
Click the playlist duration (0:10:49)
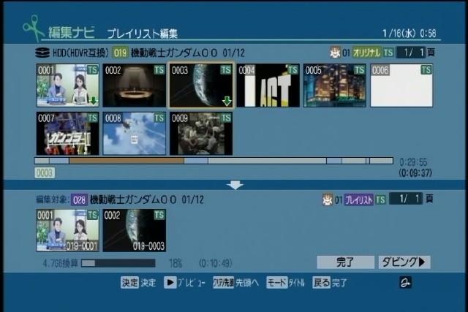pos(216,263)
